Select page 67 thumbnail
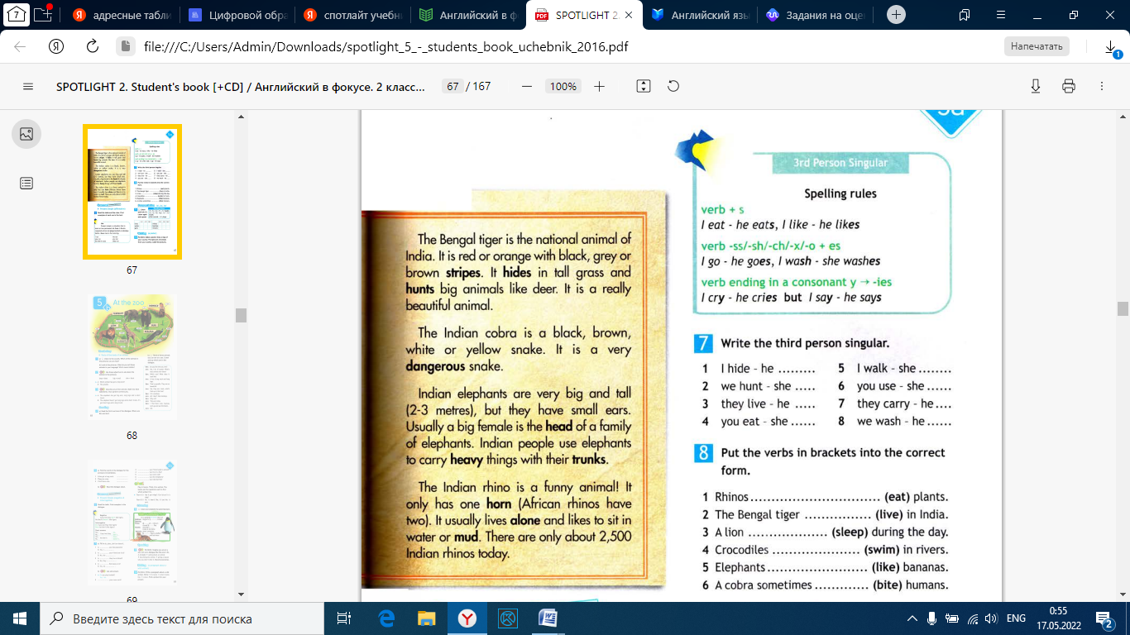 tap(132, 192)
